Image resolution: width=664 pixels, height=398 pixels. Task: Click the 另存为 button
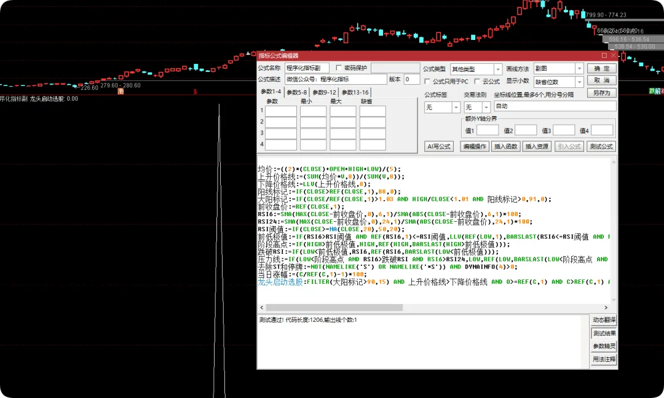tap(602, 93)
